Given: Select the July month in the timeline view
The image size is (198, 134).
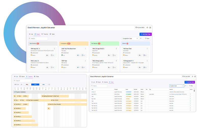Looking at the screenshot, I should tap(43, 84).
